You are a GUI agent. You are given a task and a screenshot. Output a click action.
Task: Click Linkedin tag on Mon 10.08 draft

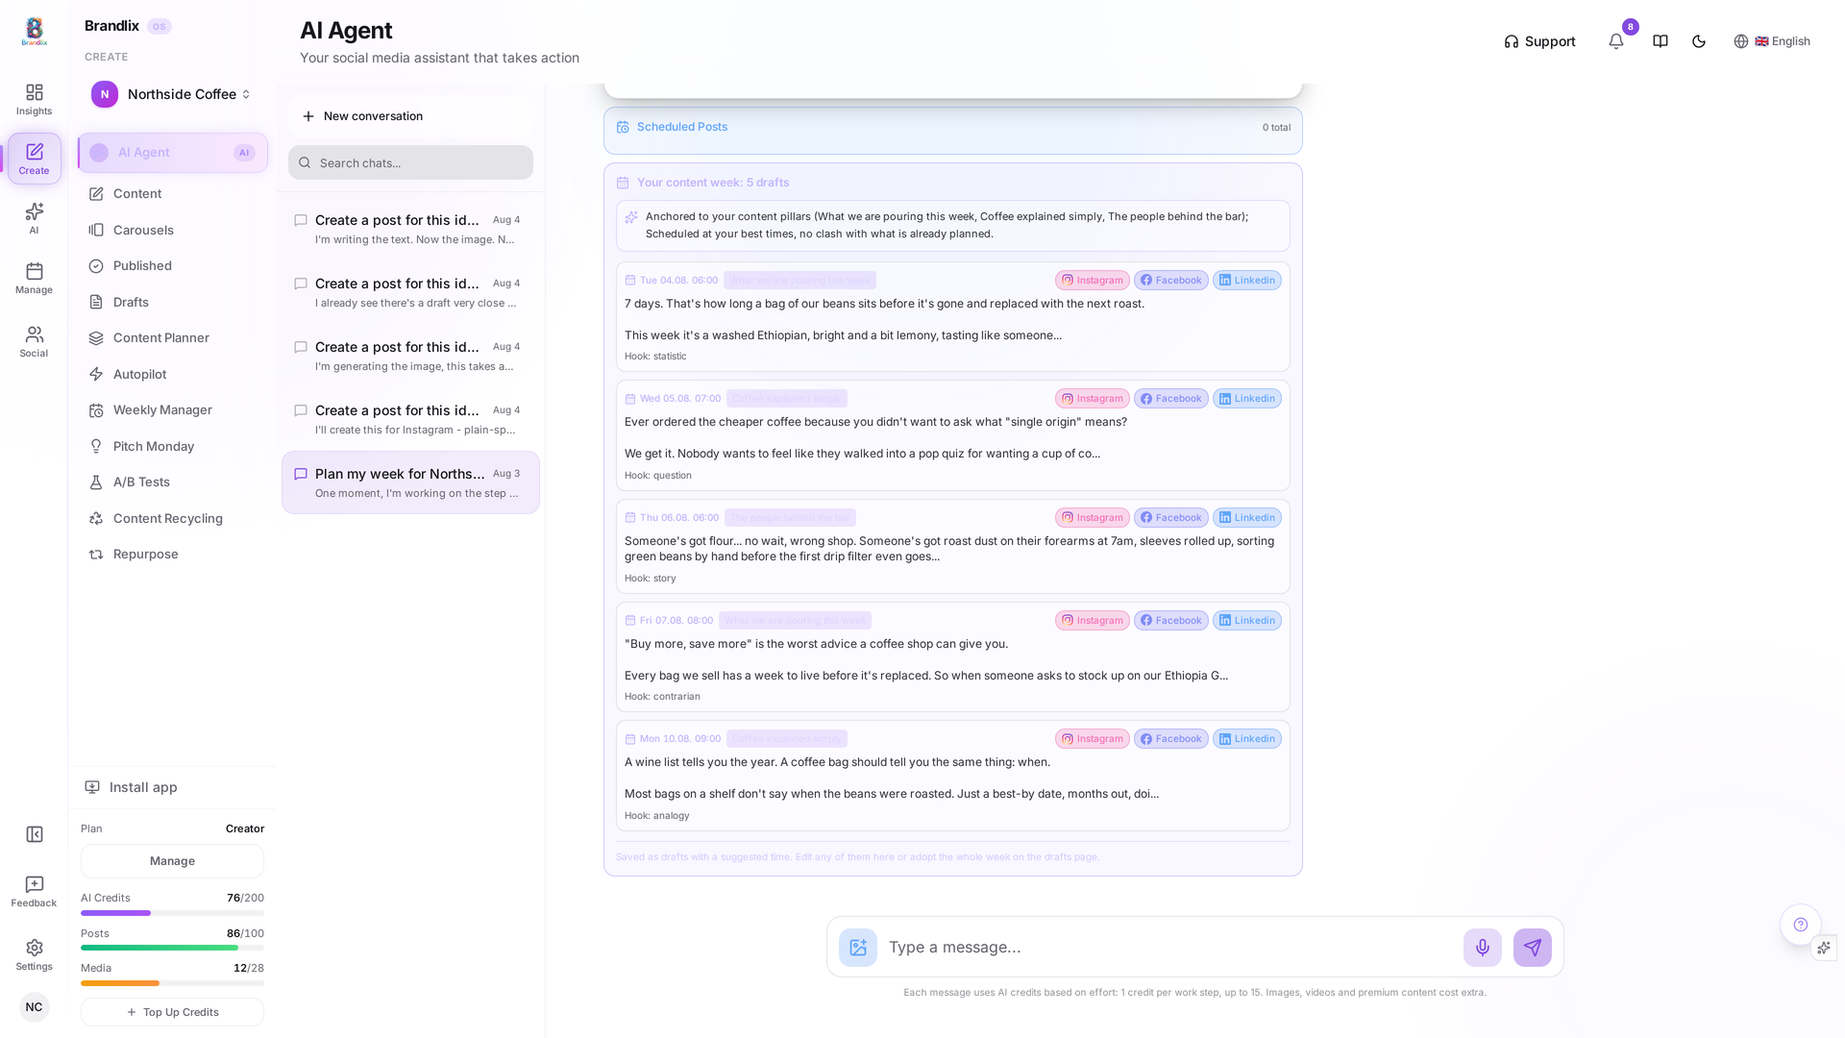pyautogui.click(x=1247, y=739)
